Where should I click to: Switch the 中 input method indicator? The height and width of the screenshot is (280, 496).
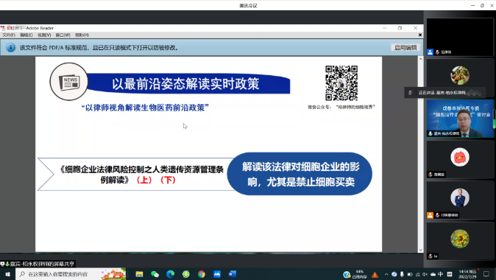pos(441,274)
